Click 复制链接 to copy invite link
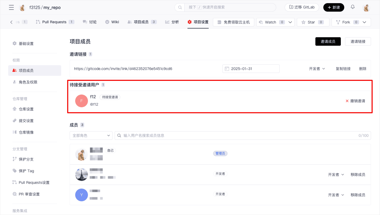Screen dimensions: 380x215 343,69
